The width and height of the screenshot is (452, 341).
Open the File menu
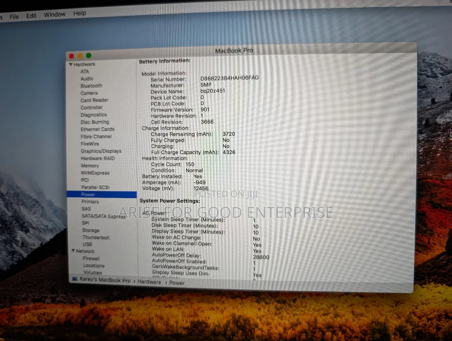click(14, 17)
